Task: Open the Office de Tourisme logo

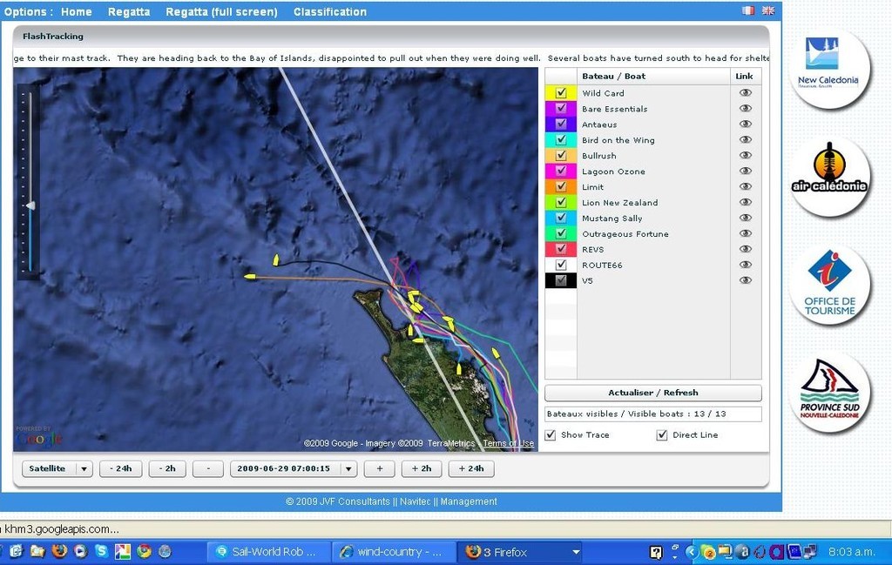Action: [829, 286]
